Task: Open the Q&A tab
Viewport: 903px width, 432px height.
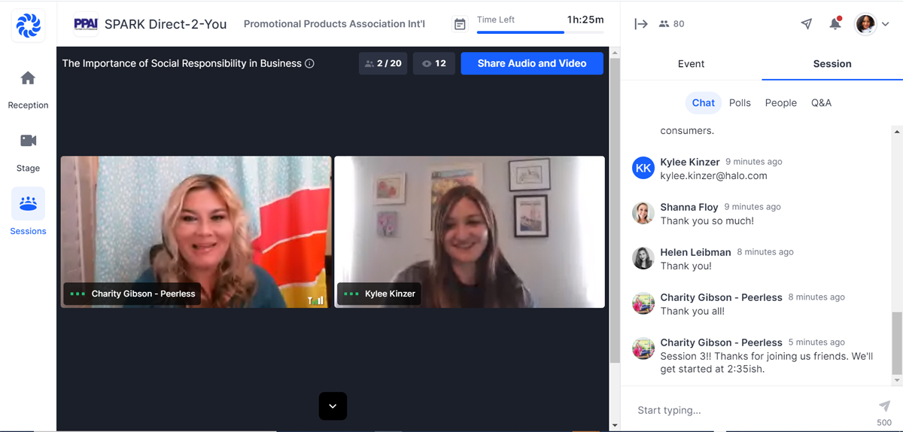Action: 821,103
